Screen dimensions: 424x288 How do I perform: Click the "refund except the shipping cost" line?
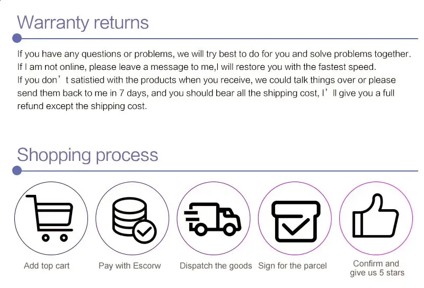[x=82, y=106]
